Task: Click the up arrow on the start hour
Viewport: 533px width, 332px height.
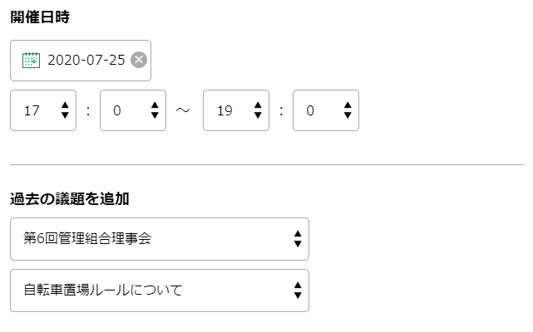Action: pyautogui.click(x=65, y=105)
